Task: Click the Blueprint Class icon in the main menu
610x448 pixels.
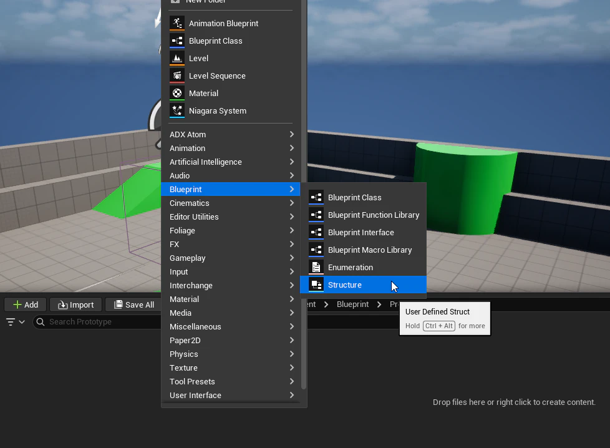Action: click(x=177, y=41)
